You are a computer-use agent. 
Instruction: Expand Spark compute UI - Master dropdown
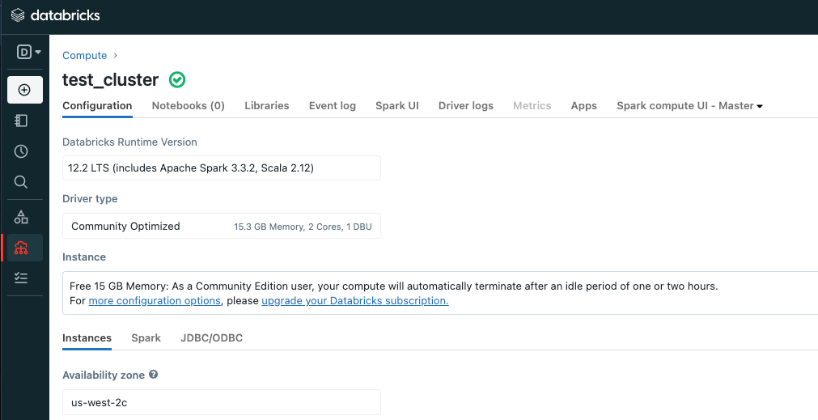tap(689, 105)
